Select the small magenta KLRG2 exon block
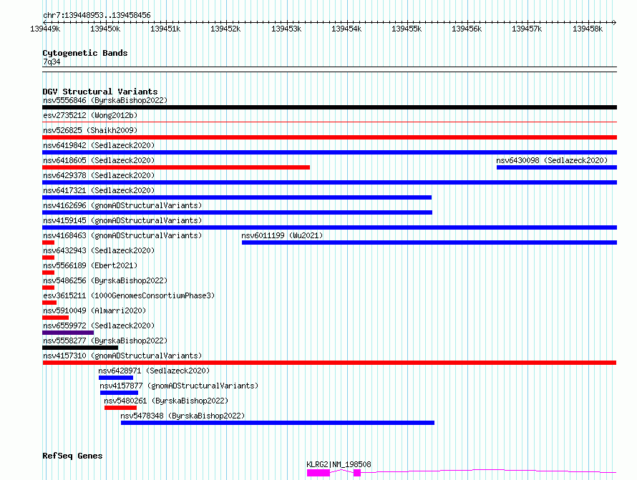 [357, 473]
